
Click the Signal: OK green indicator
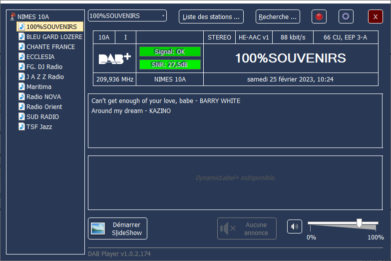click(170, 51)
